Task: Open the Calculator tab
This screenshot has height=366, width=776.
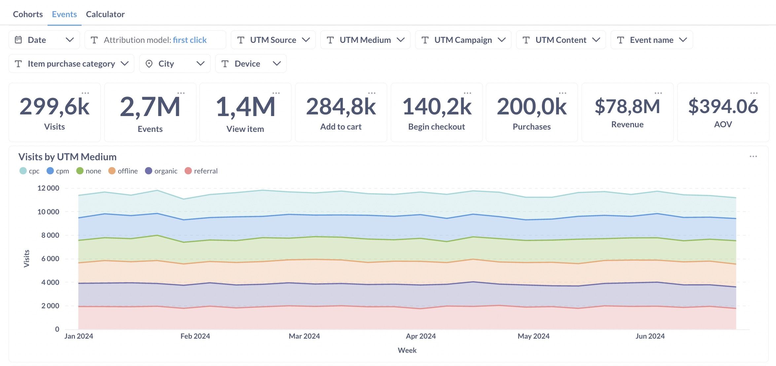Action: pos(105,14)
